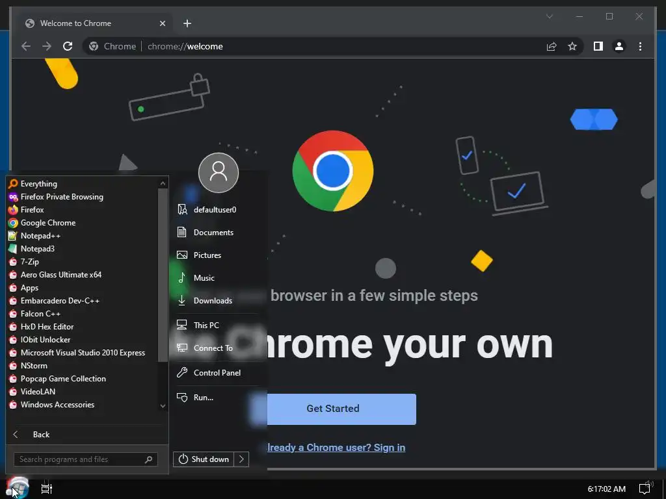Click the Shut down button
The height and width of the screenshot is (499, 666).
tap(204, 459)
